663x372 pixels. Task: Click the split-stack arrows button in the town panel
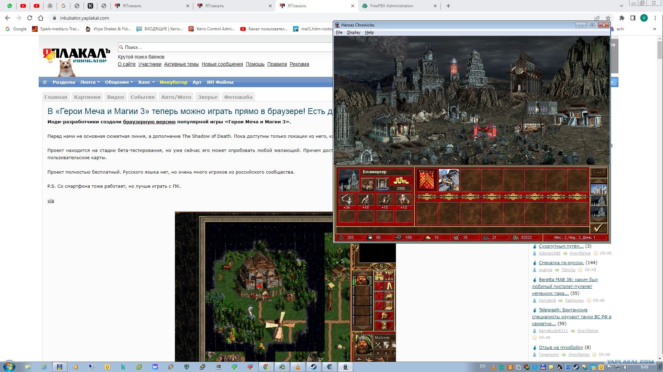point(598,172)
